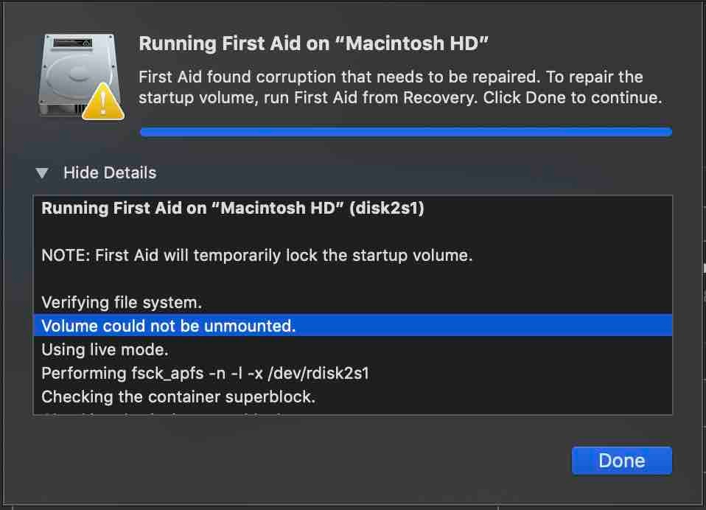
Task: Click the bold log heading with disk2s1
Action: click(233, 209)
